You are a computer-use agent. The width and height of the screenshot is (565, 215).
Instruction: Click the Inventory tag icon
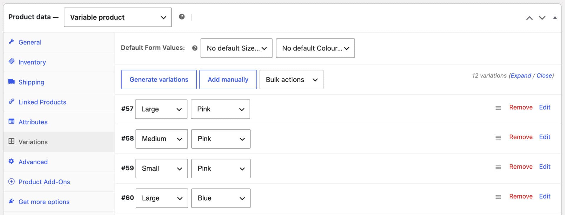[11, 61]
